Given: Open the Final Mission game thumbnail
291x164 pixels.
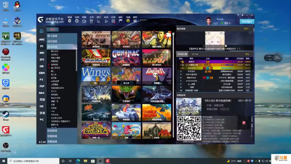Looking at the screenshot, I should tap(96, 39).
